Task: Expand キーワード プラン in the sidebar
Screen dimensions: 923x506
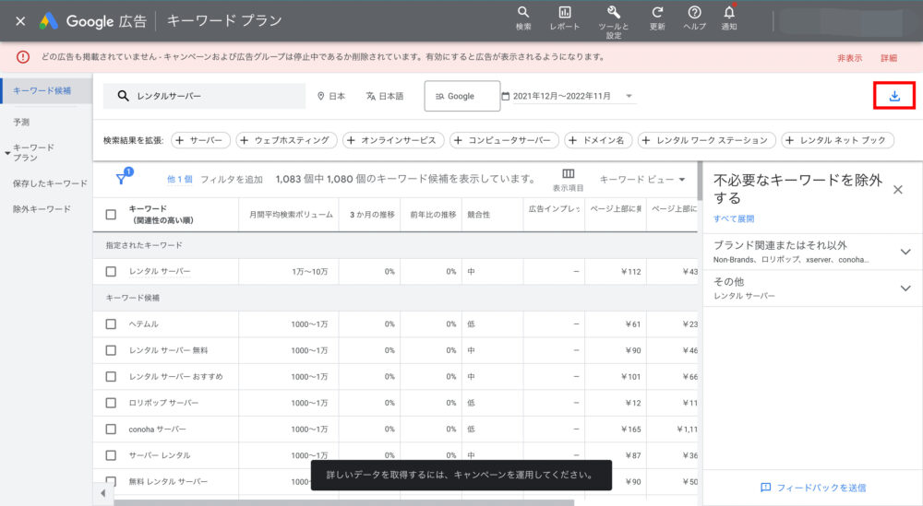Action: 7,153
